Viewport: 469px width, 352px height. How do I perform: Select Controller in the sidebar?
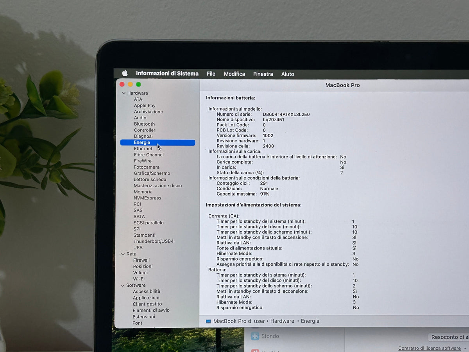tap(145, 130)
